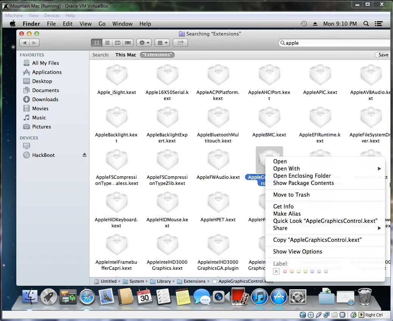Open Calendar from the Dock
The height and width of the screenshot is (321, 393).
(144, 297)
